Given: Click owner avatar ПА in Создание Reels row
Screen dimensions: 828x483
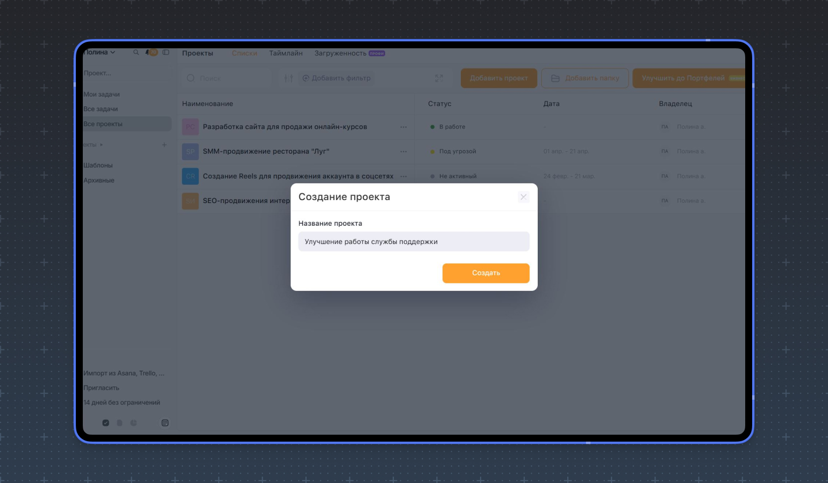Looking at the screenshot, I should click(665, 176).
